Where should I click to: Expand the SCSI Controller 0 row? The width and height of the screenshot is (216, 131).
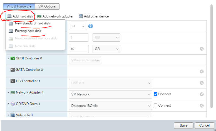click(8, 58)
